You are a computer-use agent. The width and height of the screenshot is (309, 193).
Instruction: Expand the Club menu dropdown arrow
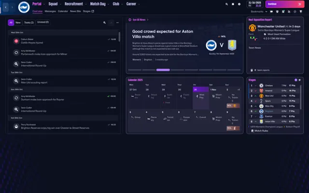[x=122, y=4]
